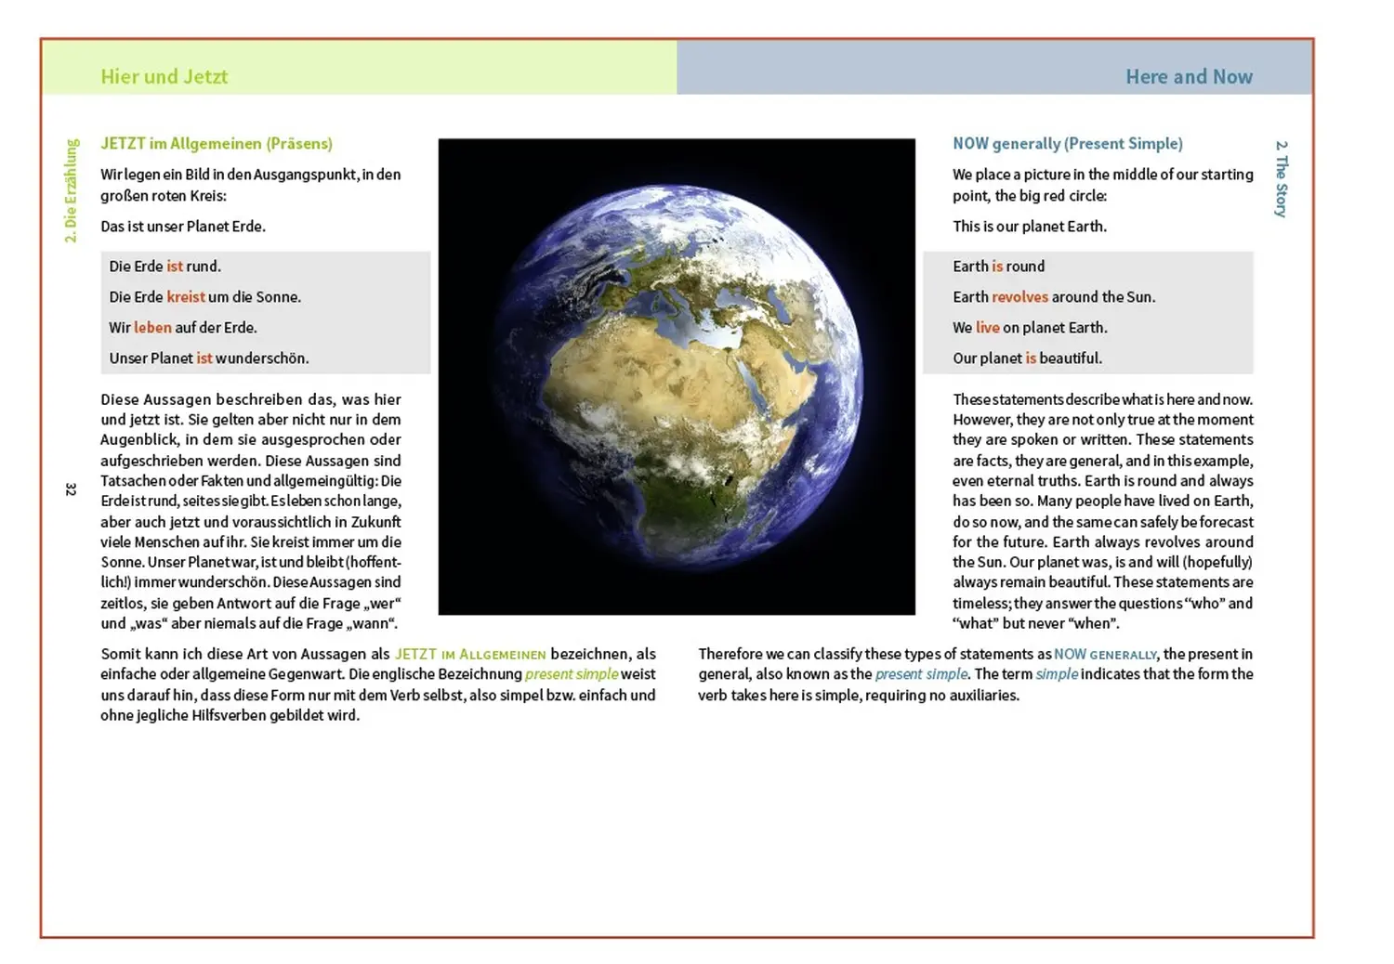This screenshot has width=1394, height=964.
Task: Click line 'ohne jegliche Hilfsverben gebildet wird.'
Action: click(230, 715)
